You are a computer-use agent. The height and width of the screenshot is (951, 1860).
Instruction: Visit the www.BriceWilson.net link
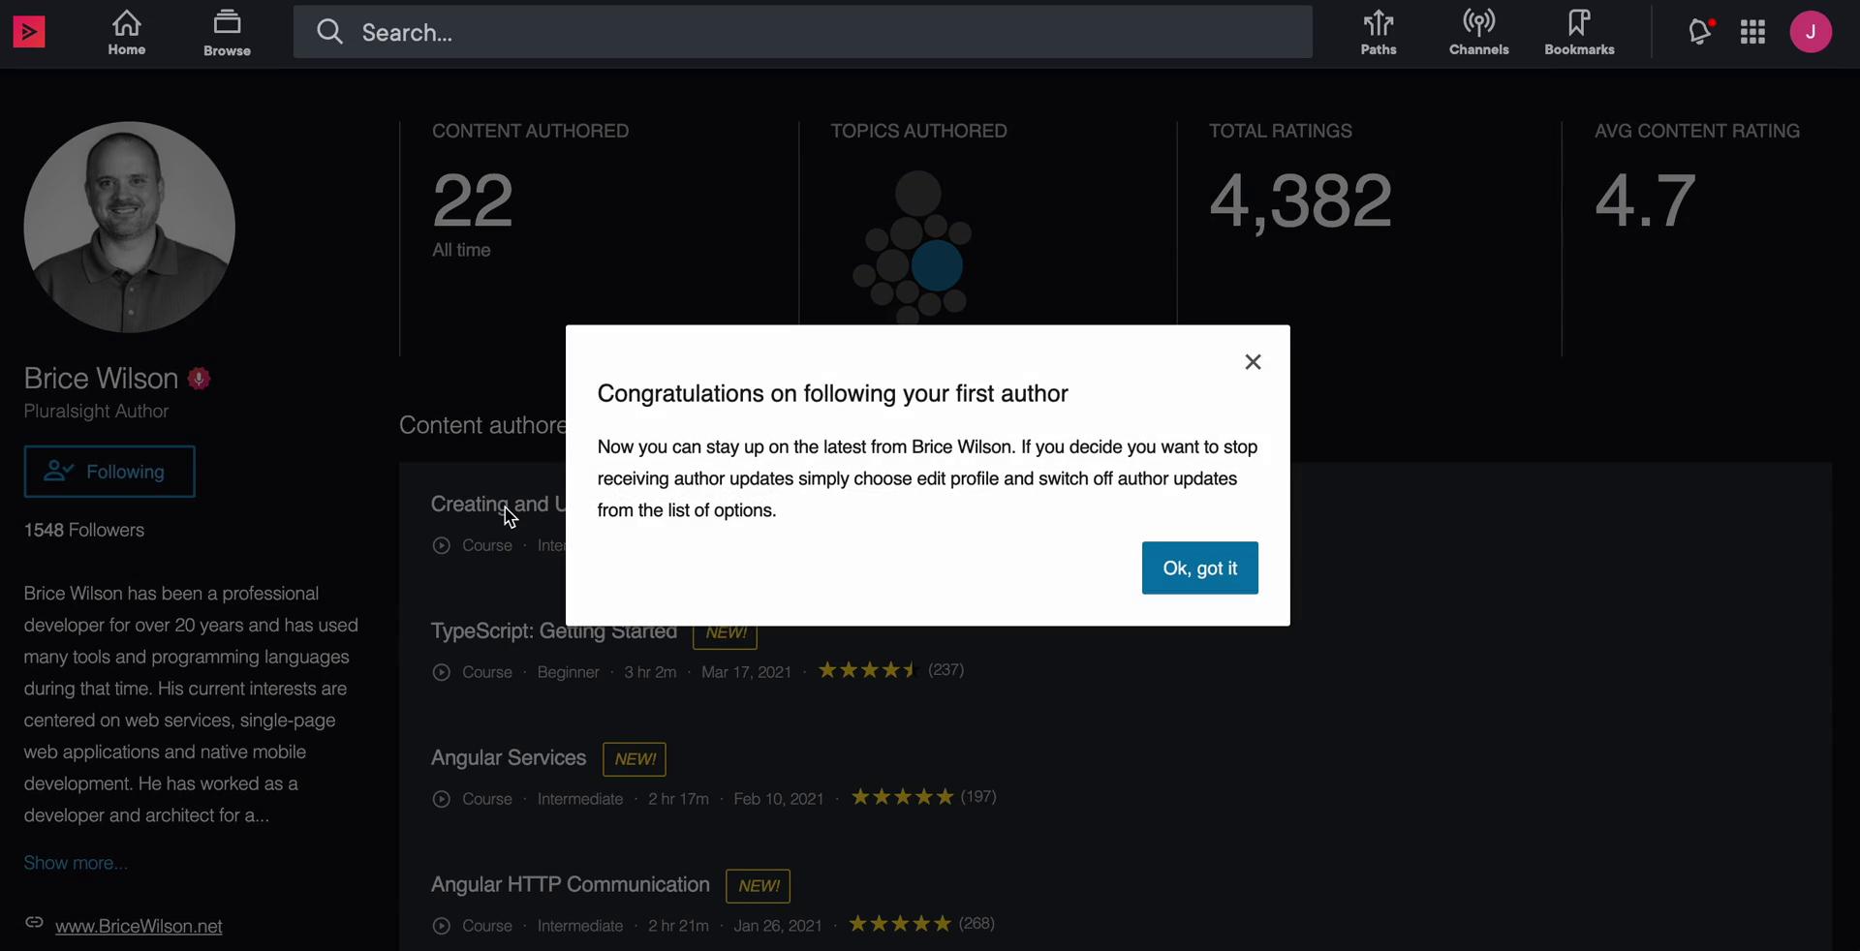139,926
